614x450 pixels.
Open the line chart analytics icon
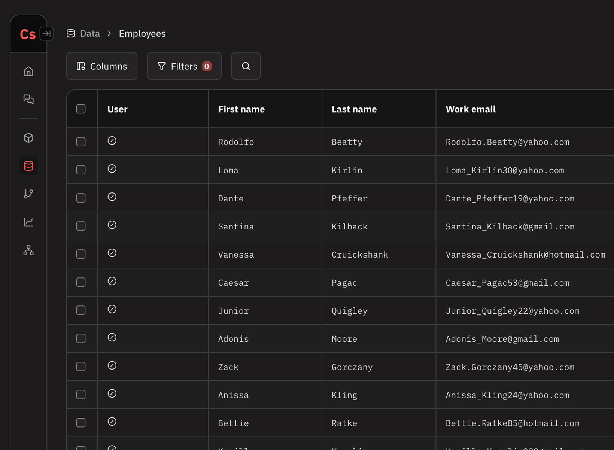(x=28, y=222)
